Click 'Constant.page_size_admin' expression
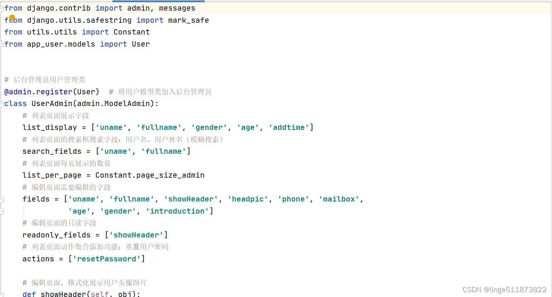The image size is (552, 297). pyautogui.click(x=150, y=175)
